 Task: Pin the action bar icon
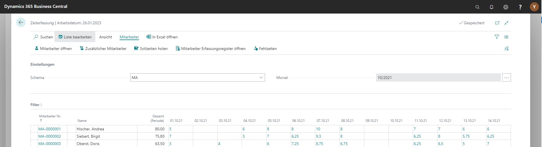(x=506, y=49)
